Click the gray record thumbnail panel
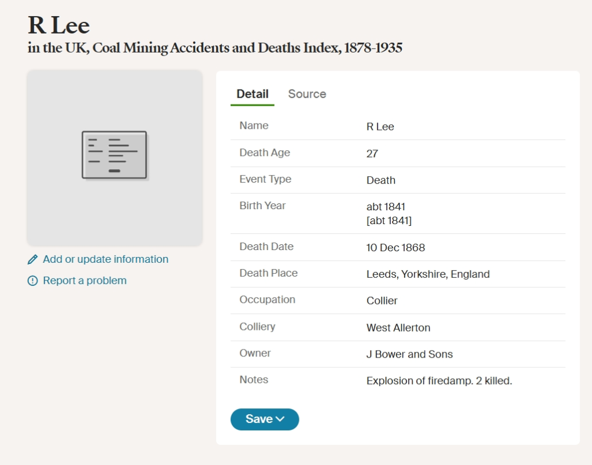Image resolution: width=592 pixels, height=465 pixels. click(115, 158)
